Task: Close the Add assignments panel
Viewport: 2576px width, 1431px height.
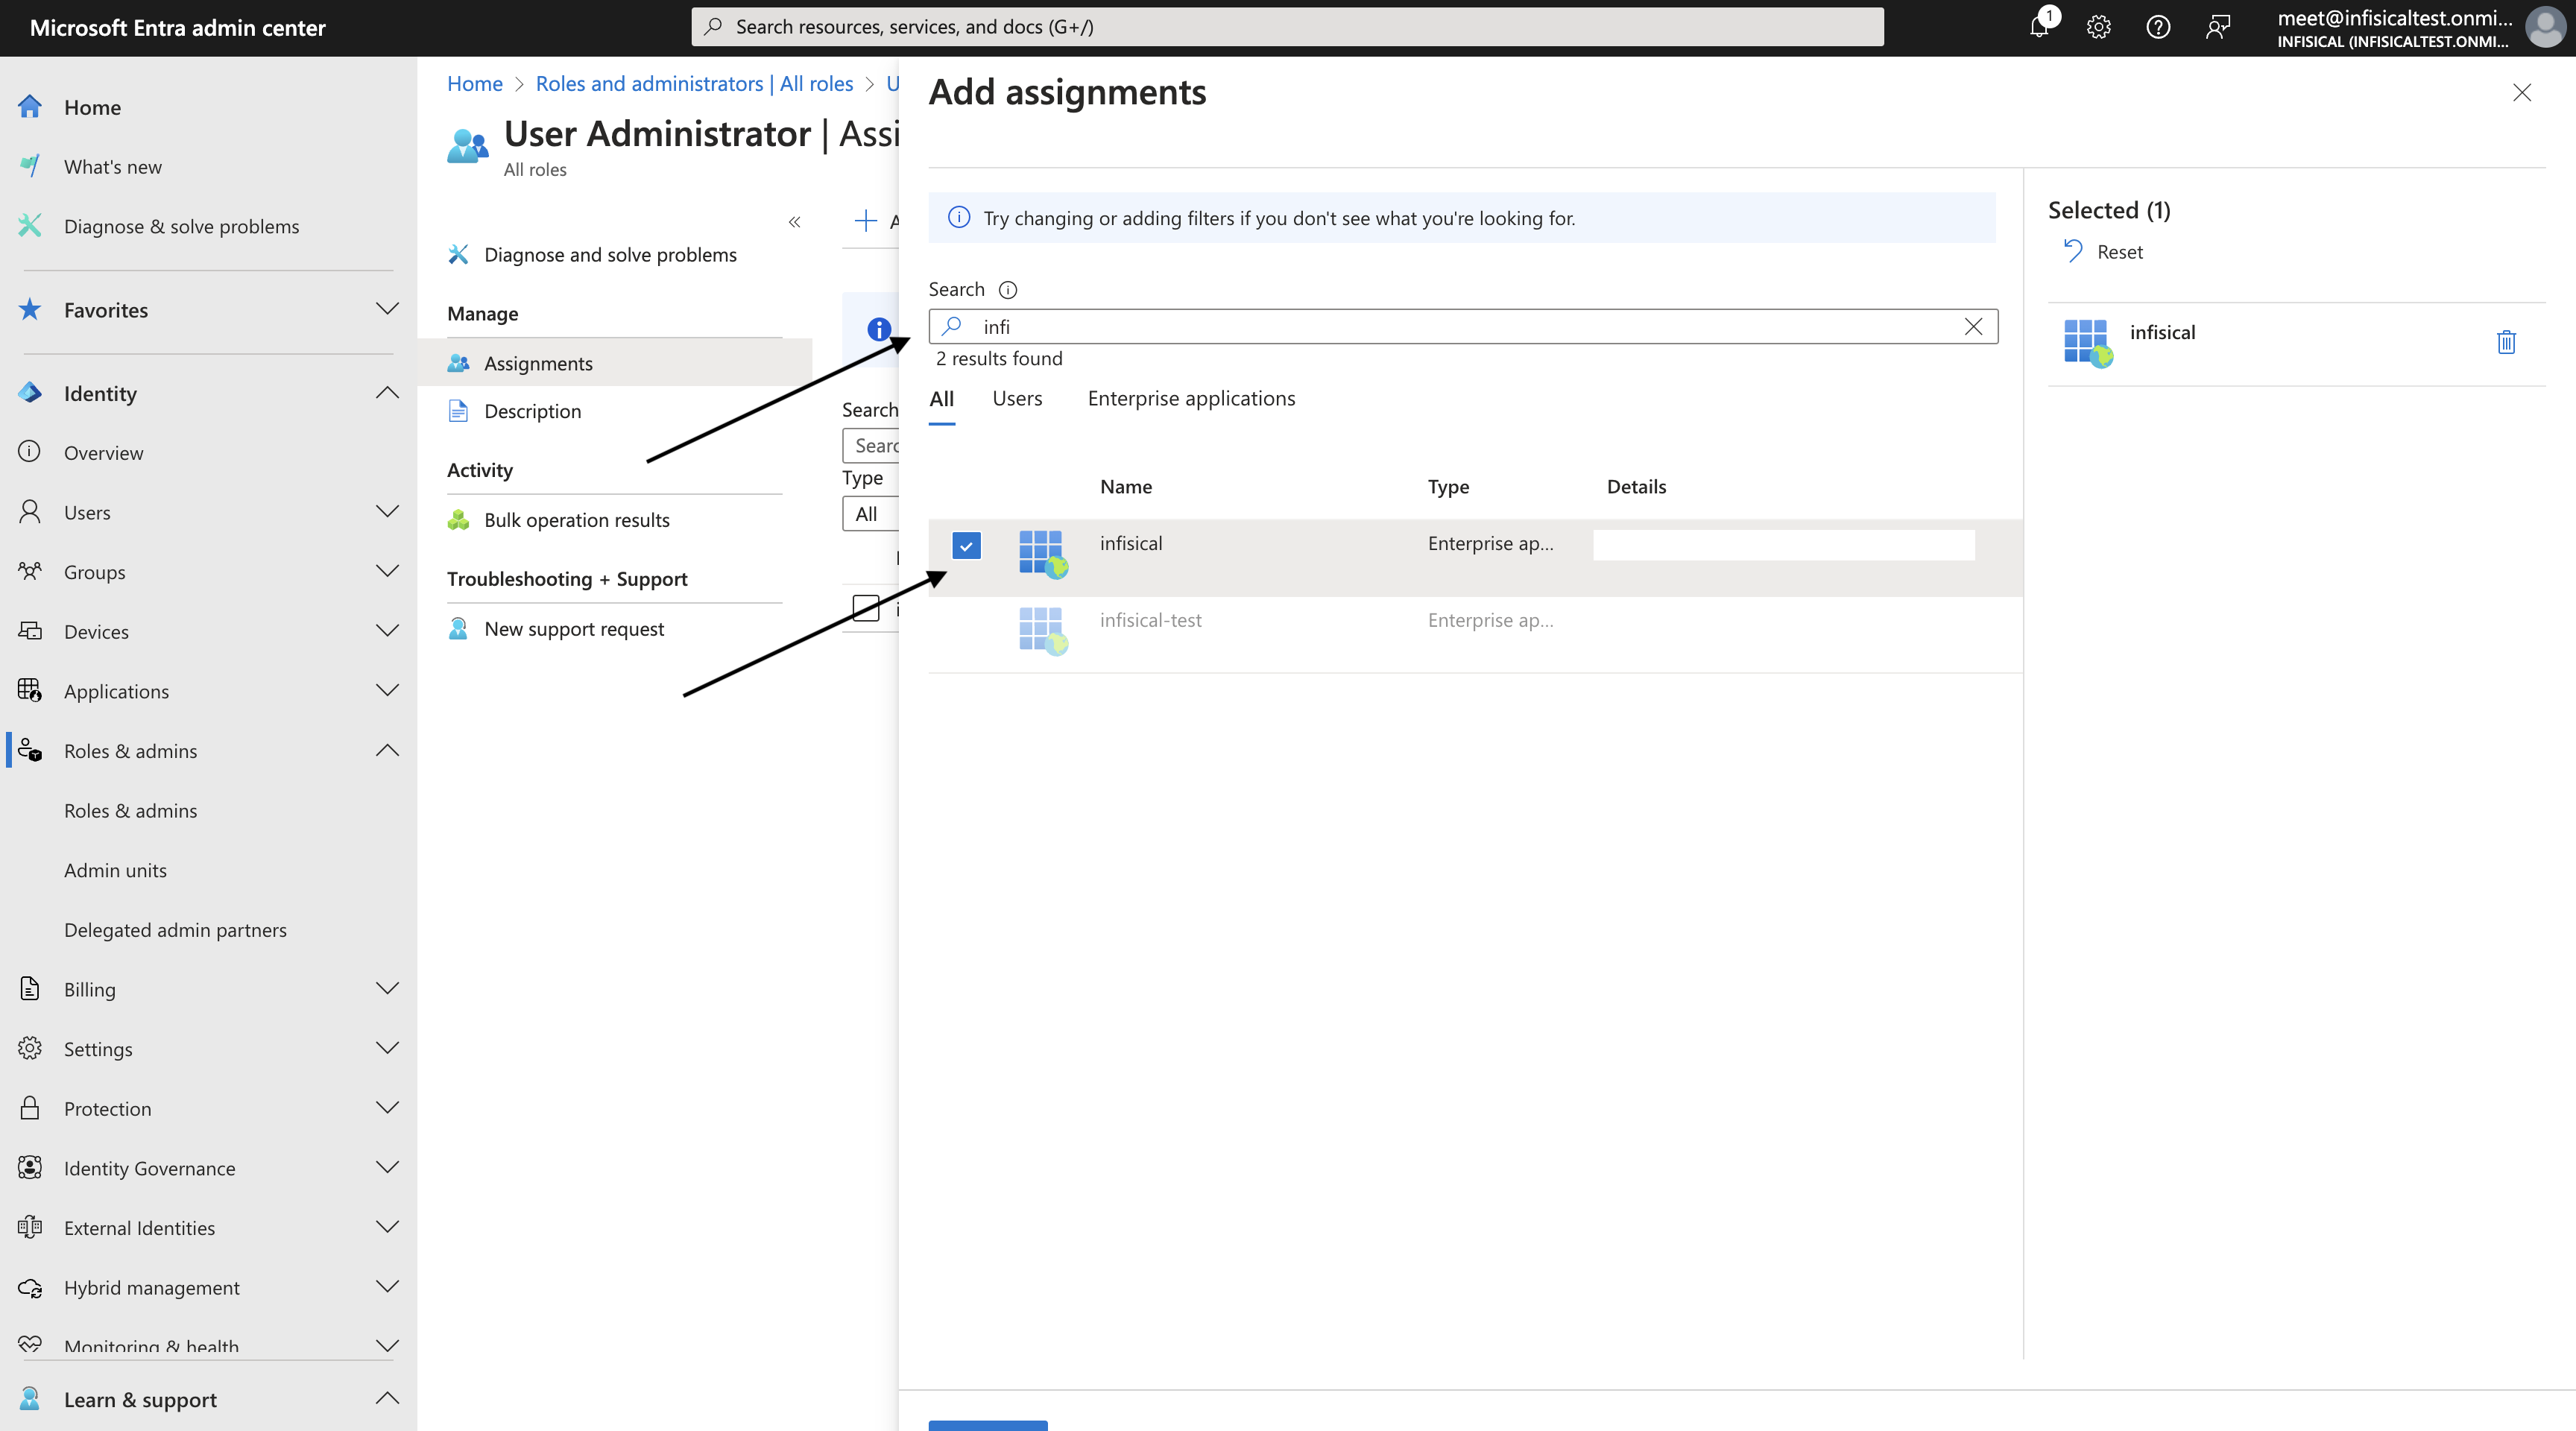Action: click(2522, 93)
